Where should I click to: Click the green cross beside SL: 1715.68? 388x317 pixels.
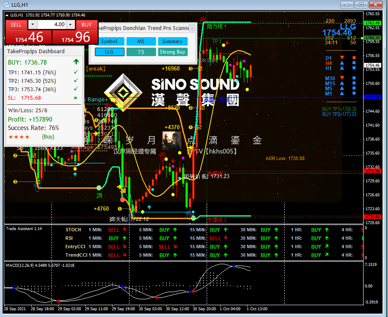click(x=75, y=98)
